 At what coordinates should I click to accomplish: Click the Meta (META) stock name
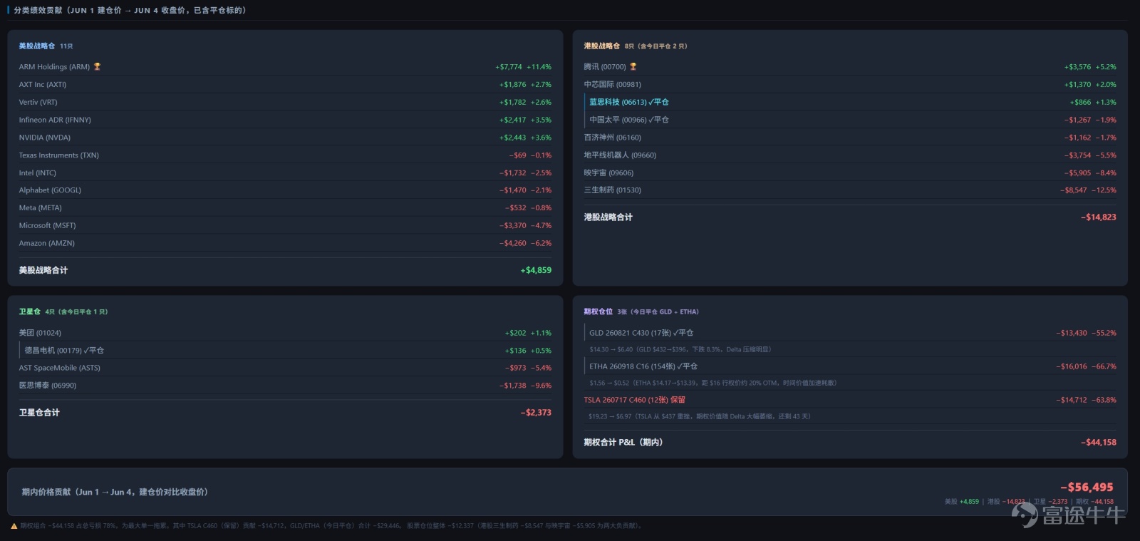[41, 208]
